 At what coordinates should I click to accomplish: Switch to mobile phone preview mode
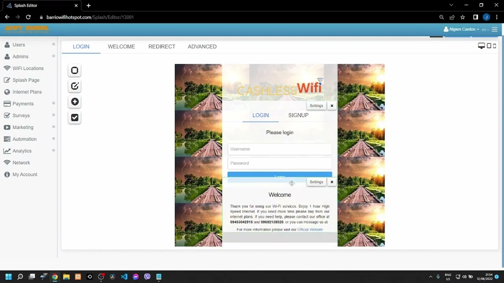coord(495,46)
